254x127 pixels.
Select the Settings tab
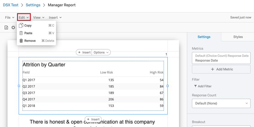(x=204, y=37)
